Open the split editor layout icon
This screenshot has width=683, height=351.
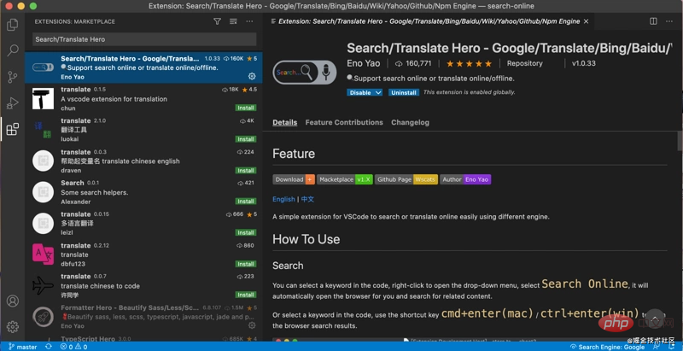tap(653, 21)
